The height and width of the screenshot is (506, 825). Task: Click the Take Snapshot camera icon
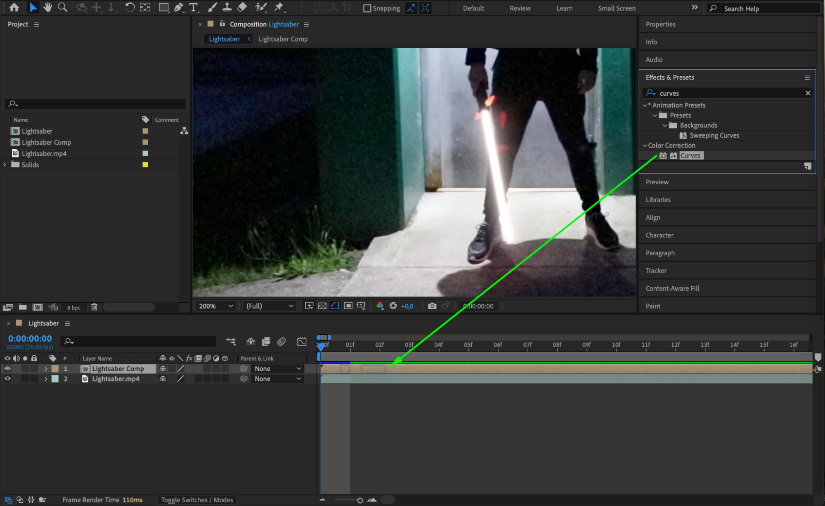[x=432, y=306]
